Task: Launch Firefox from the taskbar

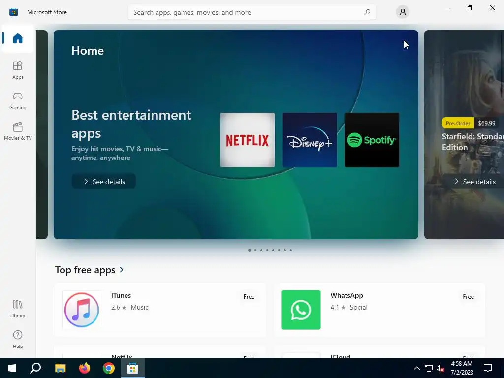Action: pos(85,368)
